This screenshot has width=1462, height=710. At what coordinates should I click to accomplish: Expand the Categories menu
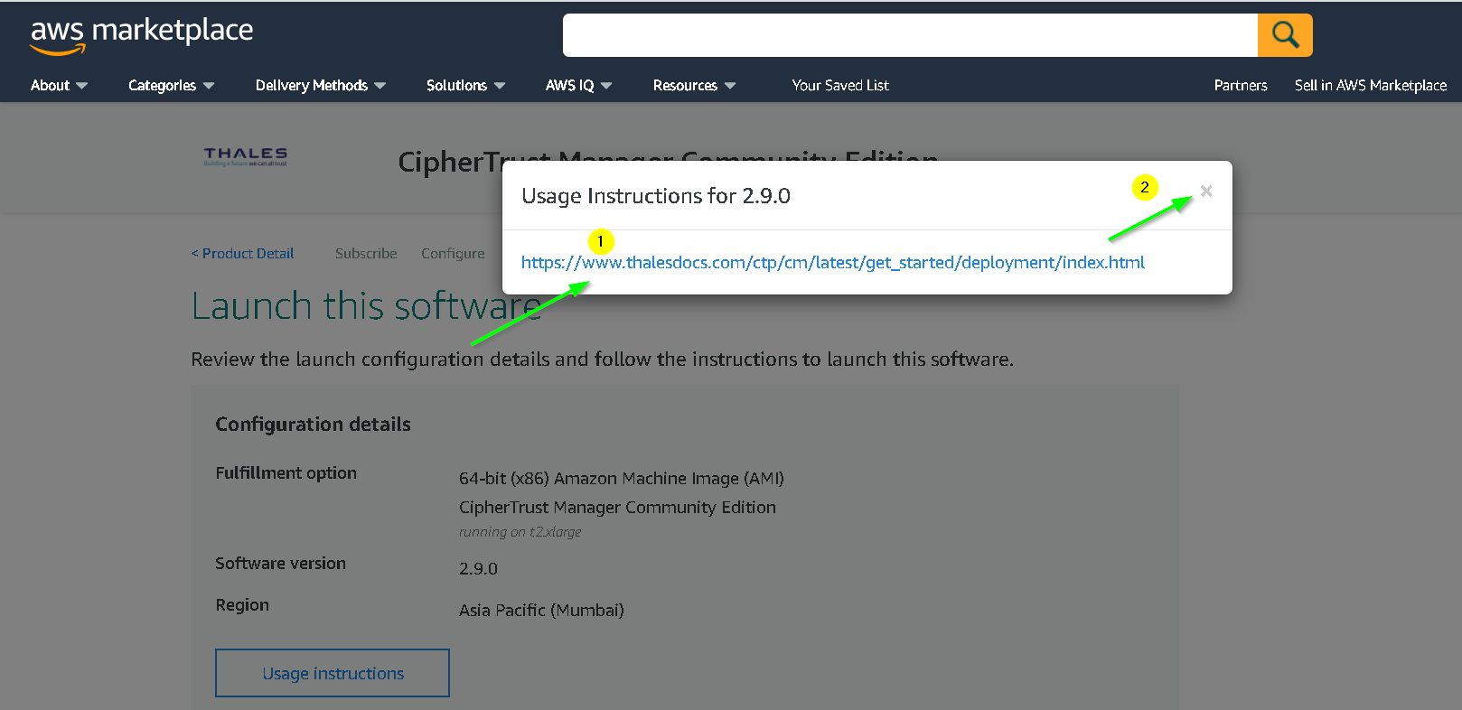171,85
